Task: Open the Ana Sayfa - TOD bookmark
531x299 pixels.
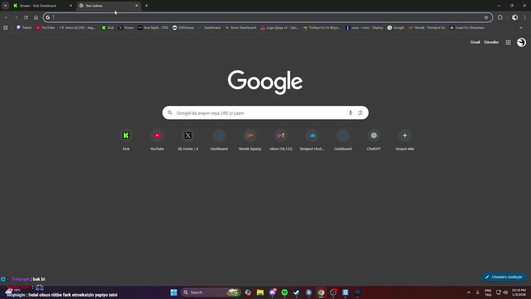Action: 153,28
